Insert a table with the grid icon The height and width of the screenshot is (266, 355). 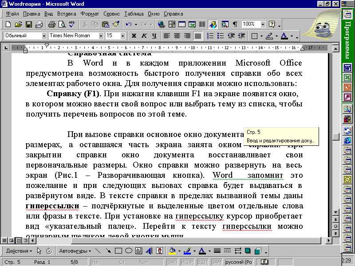[182, 24]
